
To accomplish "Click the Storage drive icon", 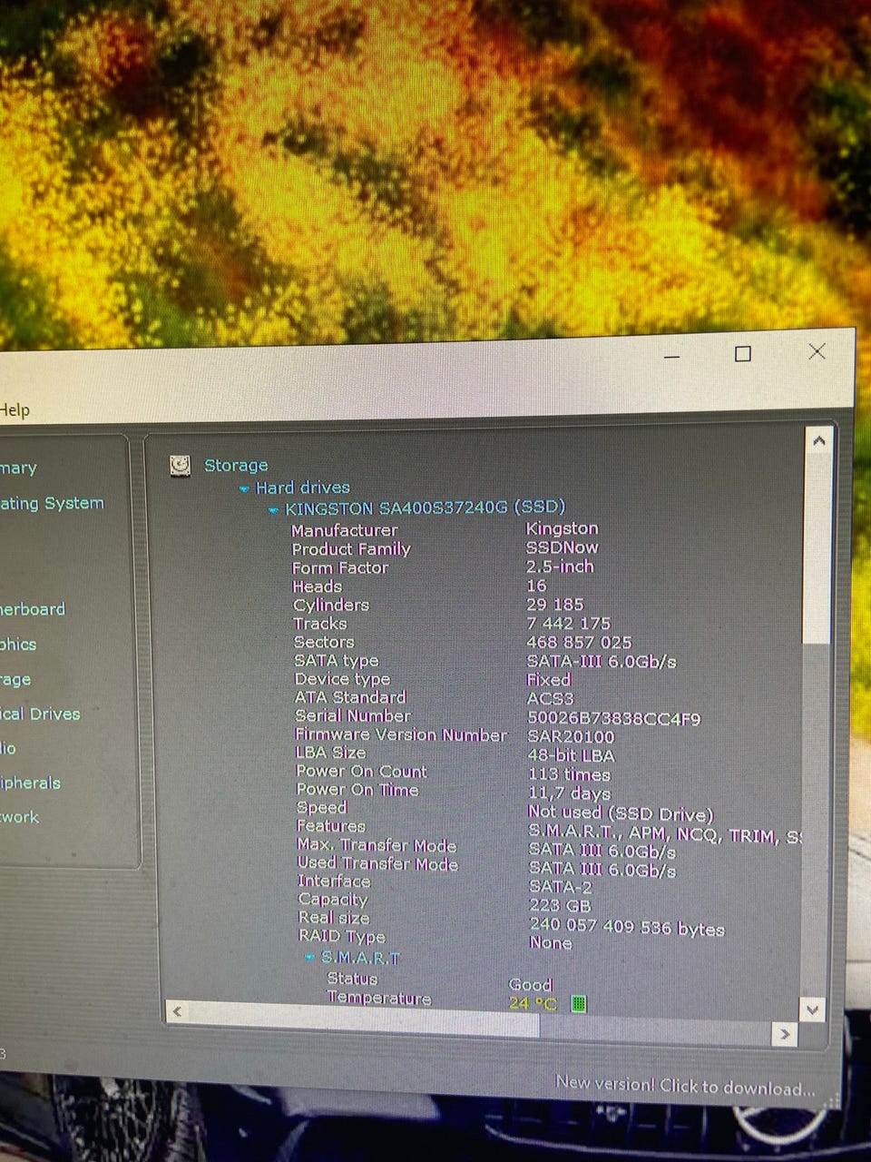I will pyautogui.click(x=181, y=466).
